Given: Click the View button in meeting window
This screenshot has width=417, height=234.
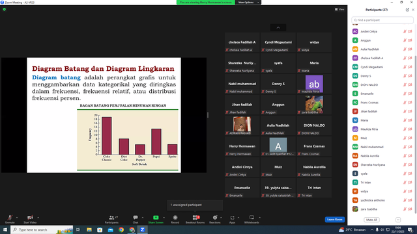Looking at the screenshot, I should (339, 9).
